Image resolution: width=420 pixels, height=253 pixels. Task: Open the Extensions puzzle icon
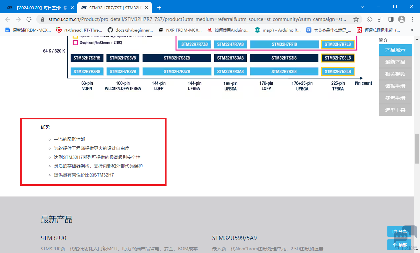point(370,19)
